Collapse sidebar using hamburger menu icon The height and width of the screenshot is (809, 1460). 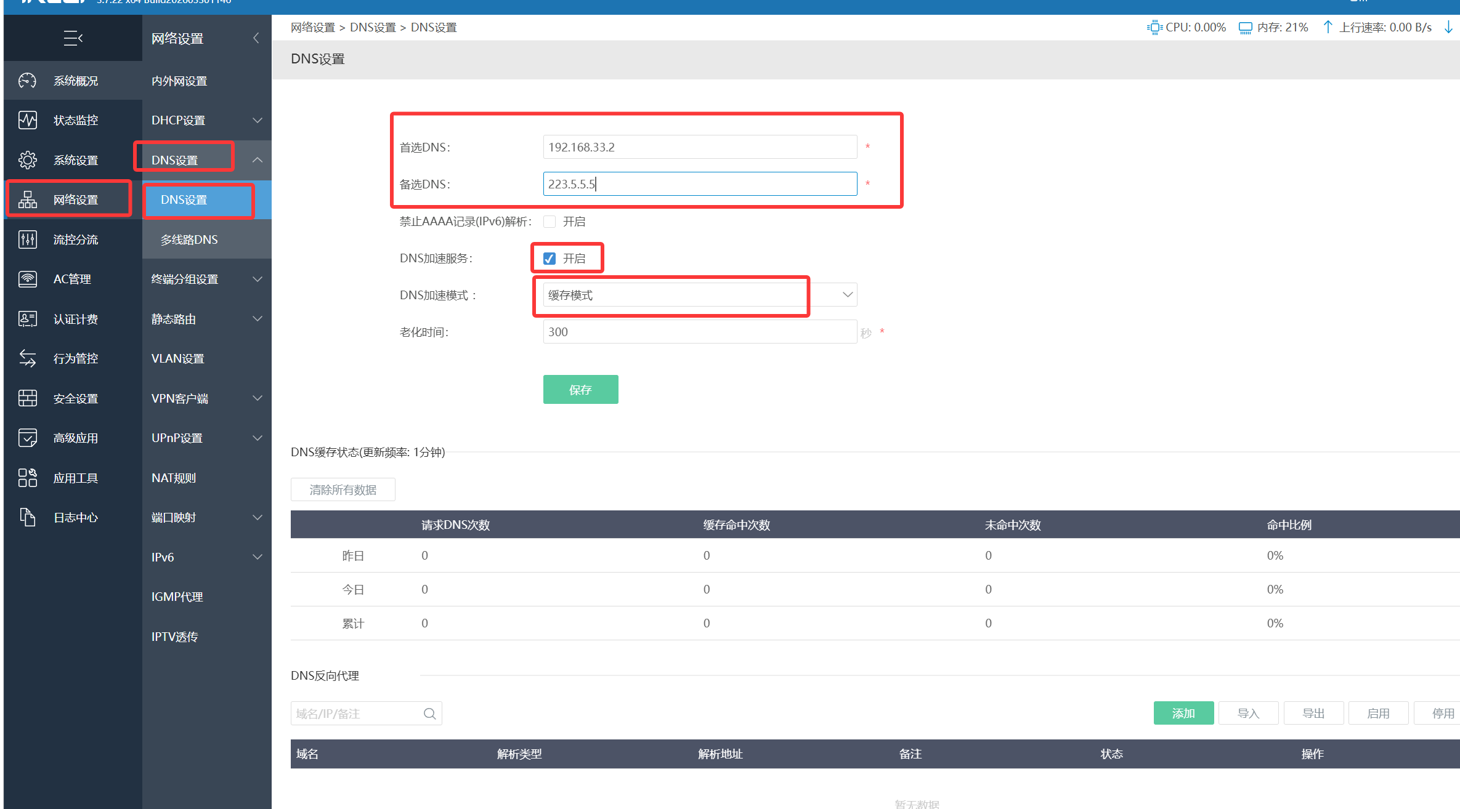tap(73, 38)
